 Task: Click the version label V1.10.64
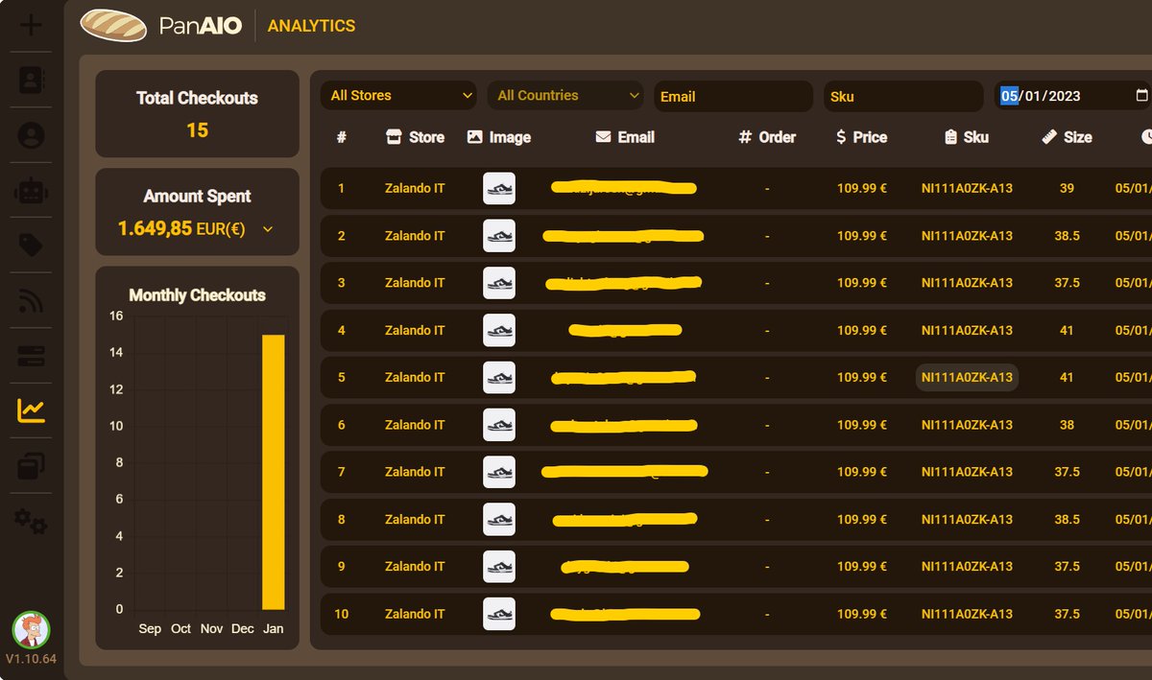tap(31, 660)
